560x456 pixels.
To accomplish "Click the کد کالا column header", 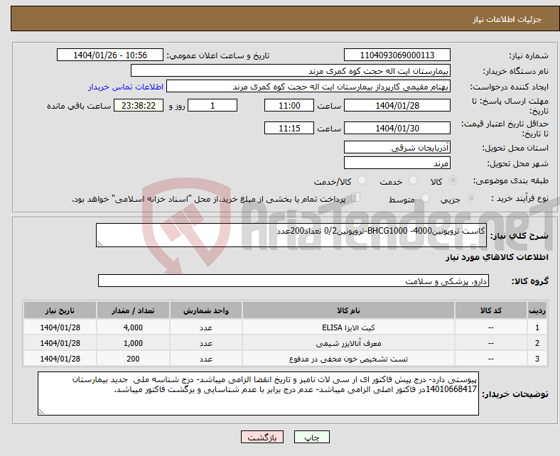I will [x=491, y=310].
